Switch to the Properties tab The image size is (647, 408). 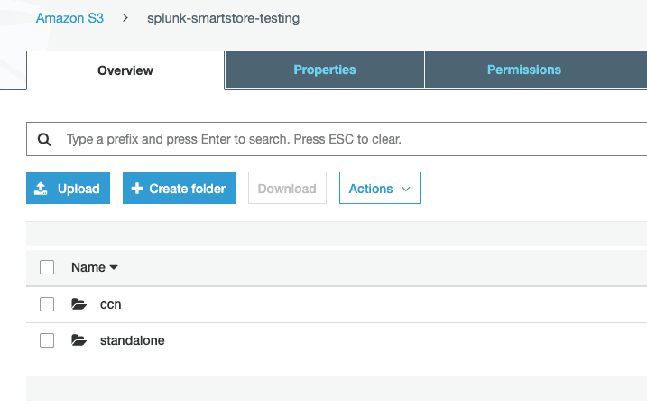(x=325, y=70)
